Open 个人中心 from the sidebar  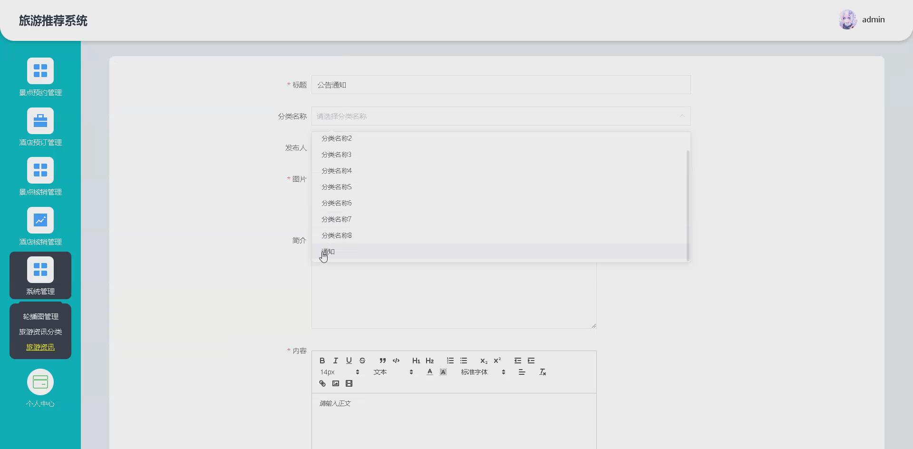[40, 388]
